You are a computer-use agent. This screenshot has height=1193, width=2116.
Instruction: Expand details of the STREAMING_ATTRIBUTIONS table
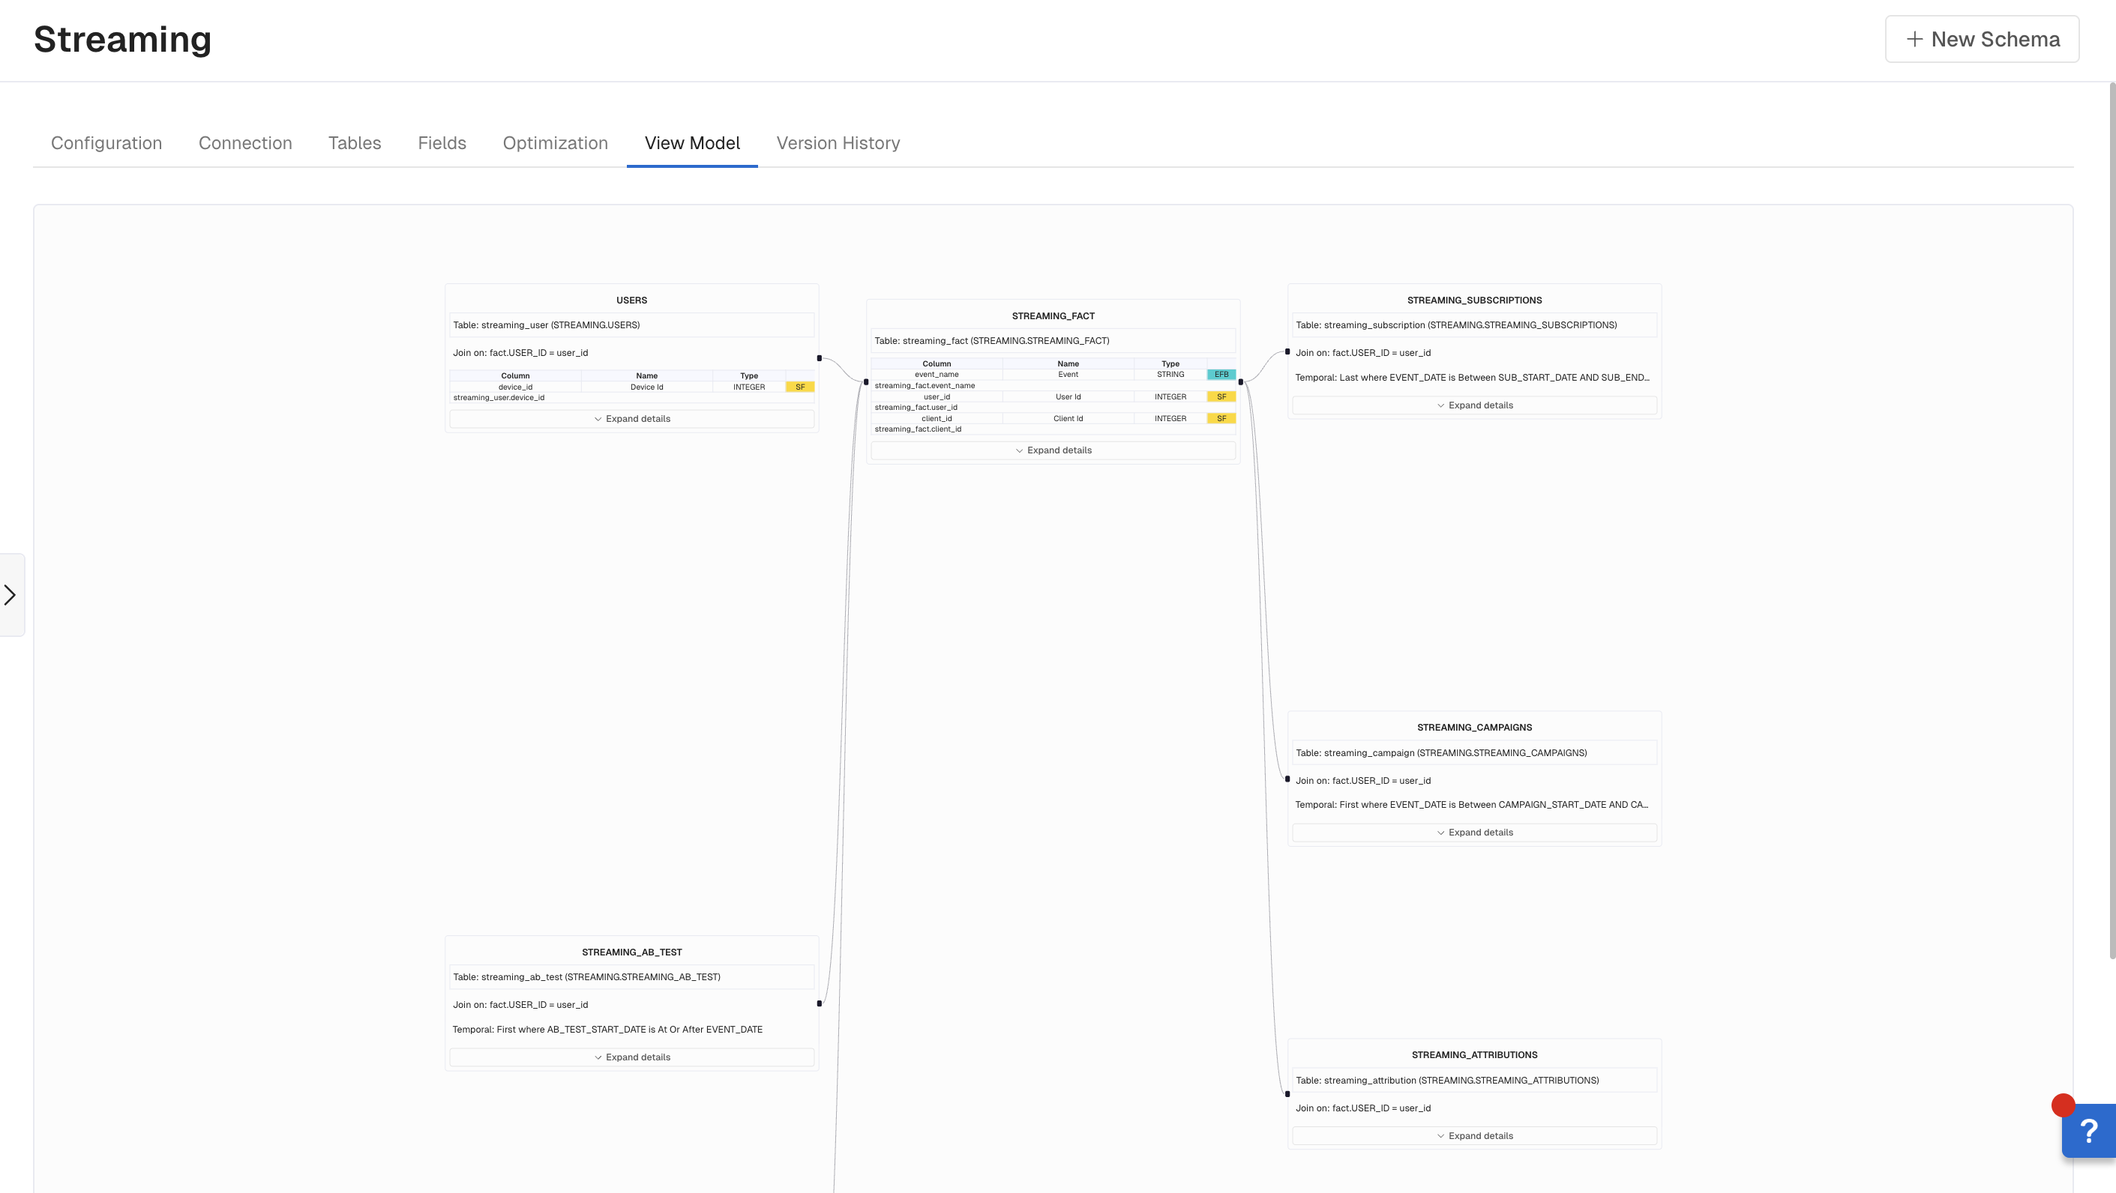pyautogui.click(x=1474, y=1136)
